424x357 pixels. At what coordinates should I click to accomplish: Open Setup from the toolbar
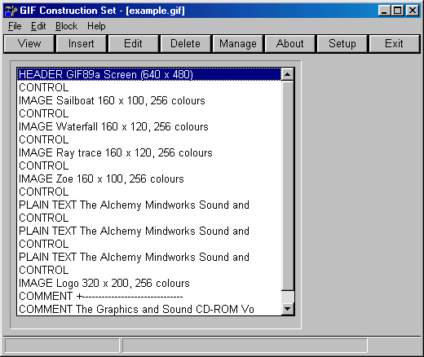(x=342, y=43)
